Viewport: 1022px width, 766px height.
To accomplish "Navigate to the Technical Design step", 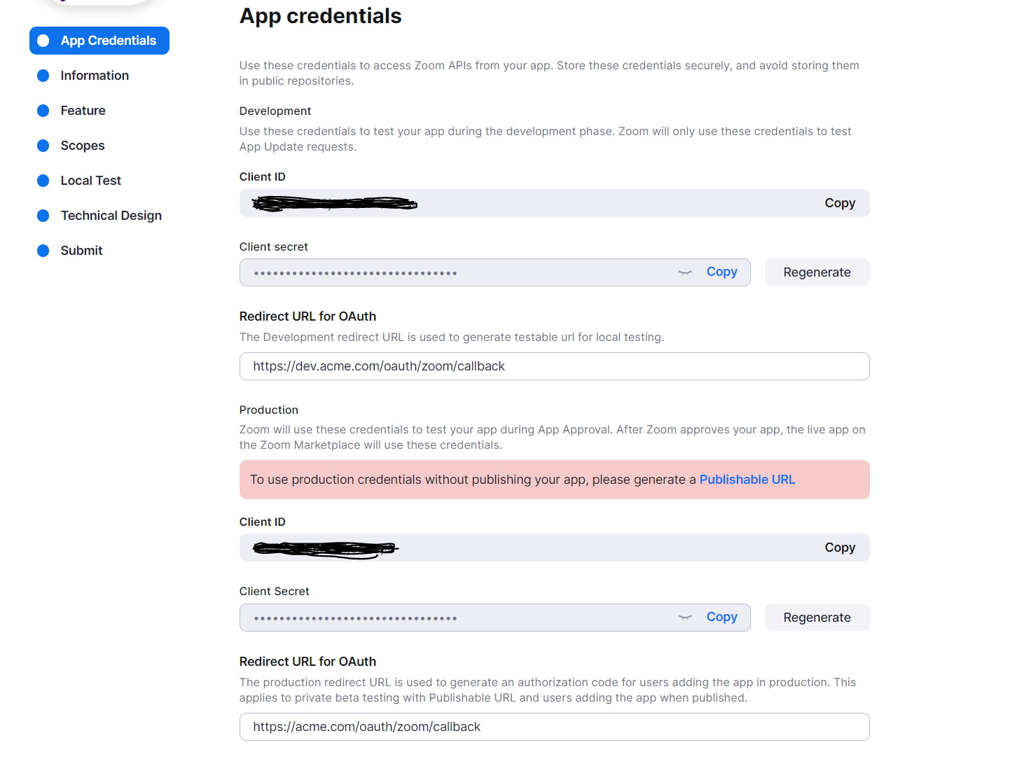I will (111, 216).
